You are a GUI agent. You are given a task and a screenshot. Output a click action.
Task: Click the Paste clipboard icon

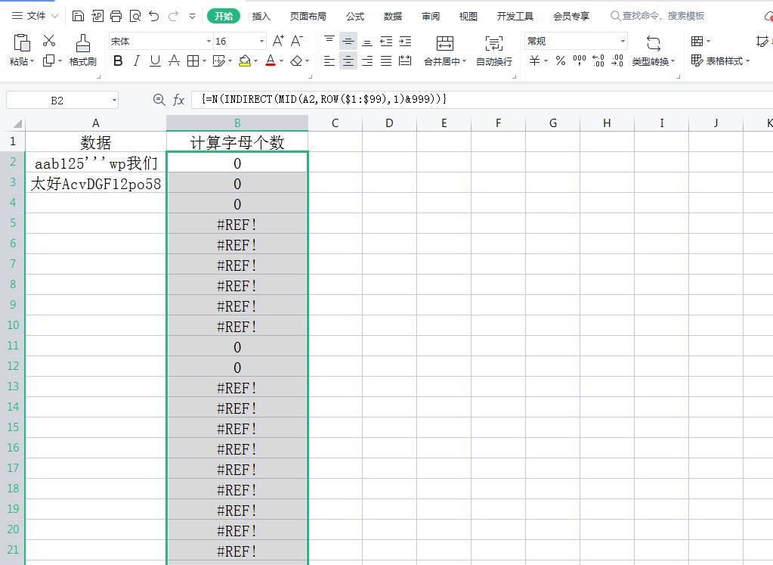(22, 43)
